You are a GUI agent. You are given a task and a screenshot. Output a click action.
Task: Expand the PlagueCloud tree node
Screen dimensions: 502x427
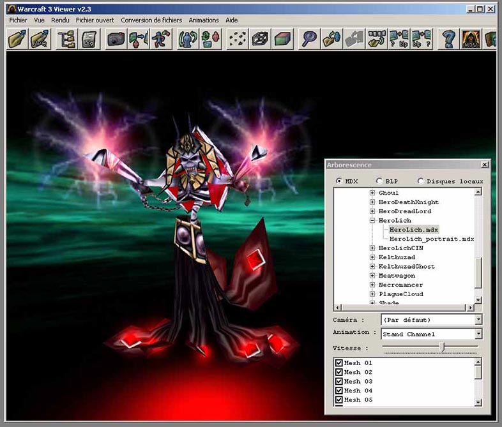pos(372,294)
